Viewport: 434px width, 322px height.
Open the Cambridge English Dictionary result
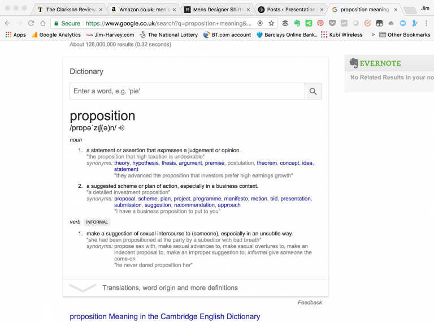click(x=164, y=316)
